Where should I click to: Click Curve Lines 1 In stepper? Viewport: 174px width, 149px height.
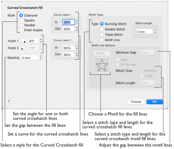[77, 22]
